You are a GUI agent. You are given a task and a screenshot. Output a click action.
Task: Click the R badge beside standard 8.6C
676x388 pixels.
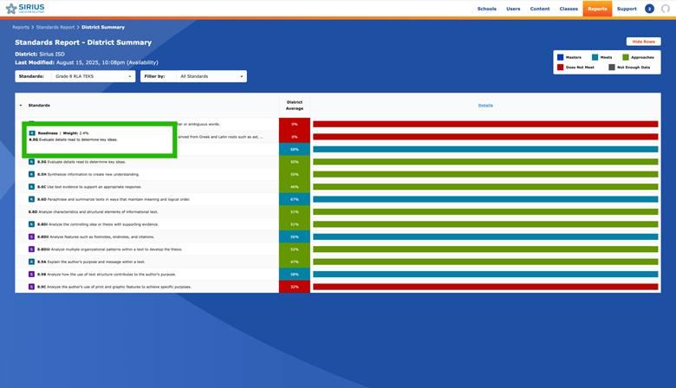point(31,187)
